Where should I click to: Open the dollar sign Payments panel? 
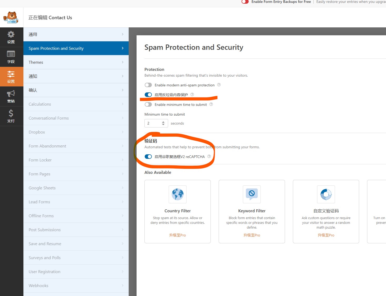[x=11, y=116]
